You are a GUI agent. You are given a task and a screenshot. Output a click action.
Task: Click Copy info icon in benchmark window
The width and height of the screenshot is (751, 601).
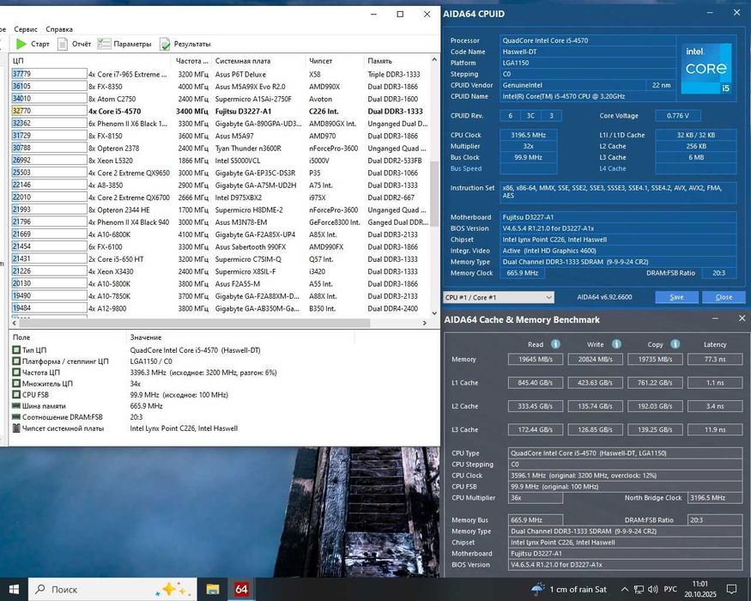[x=675, y=344]
